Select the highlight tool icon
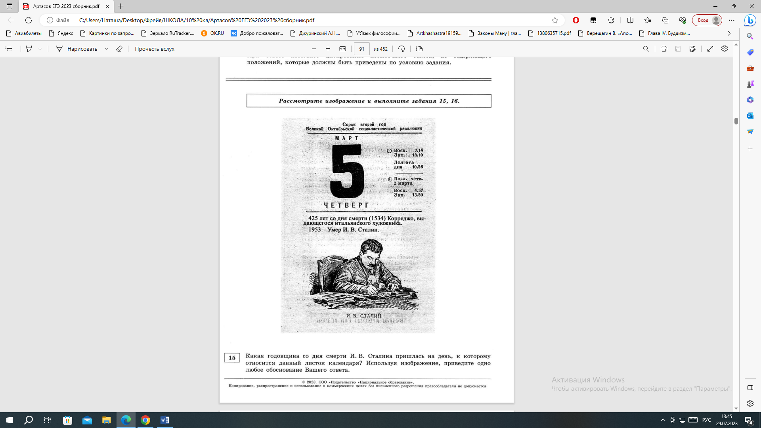The height and width of the screenshot is (428, 761). click(x=29, y=49)
